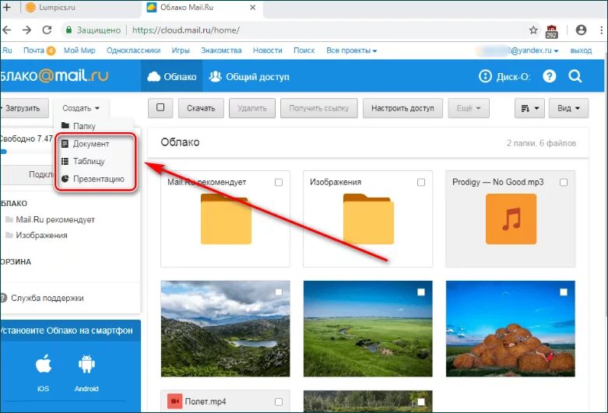Open the Mail.Ru рекомендует folder icon

pos(226,219)
